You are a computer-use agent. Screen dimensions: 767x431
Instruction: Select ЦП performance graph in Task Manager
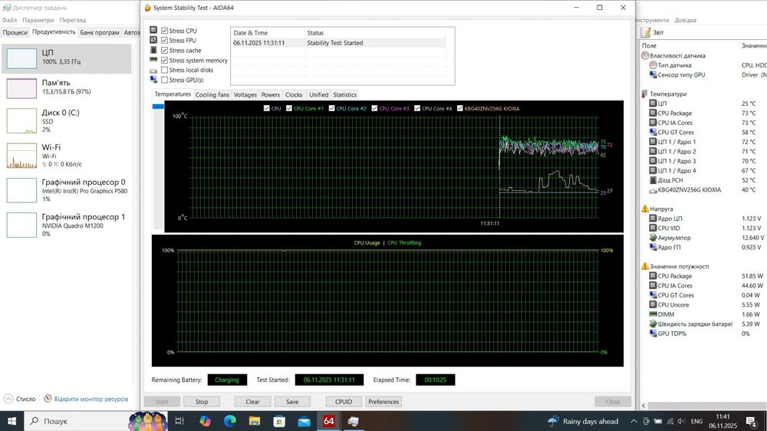67,59
